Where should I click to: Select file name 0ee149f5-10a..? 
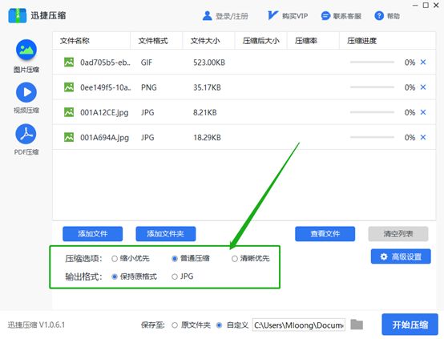tap(106, 87)
